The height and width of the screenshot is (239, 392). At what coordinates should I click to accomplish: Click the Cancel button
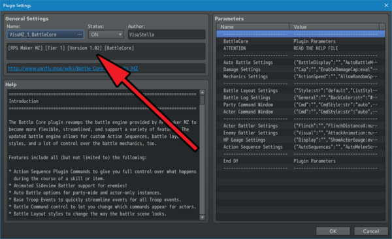pos(371,231)
